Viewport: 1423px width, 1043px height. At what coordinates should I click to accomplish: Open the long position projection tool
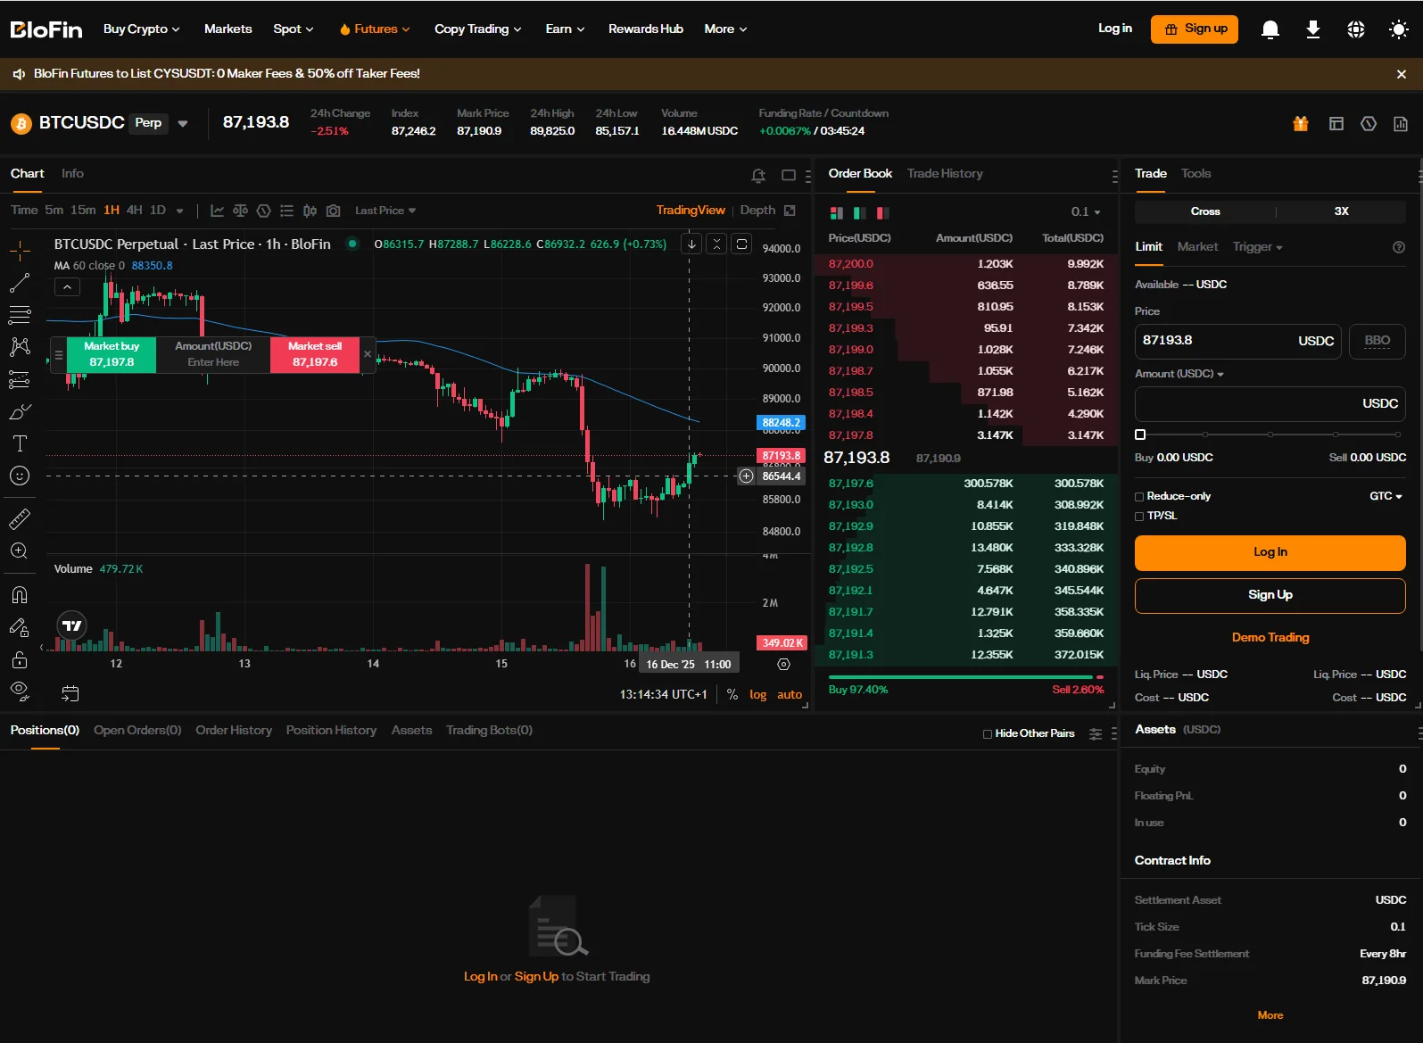pos(20,380)
